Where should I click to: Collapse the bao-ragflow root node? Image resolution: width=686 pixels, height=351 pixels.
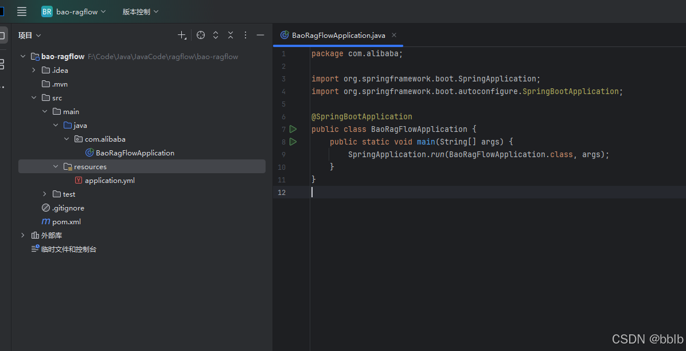23,56
